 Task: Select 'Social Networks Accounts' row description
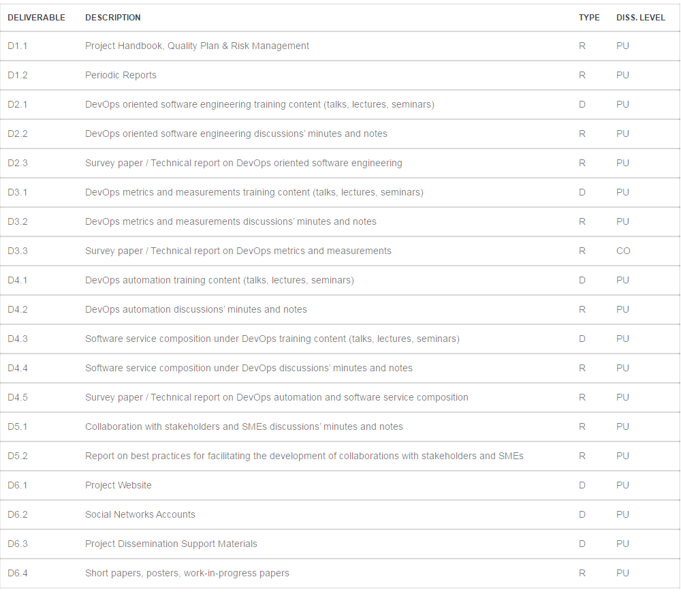[140, 515]
